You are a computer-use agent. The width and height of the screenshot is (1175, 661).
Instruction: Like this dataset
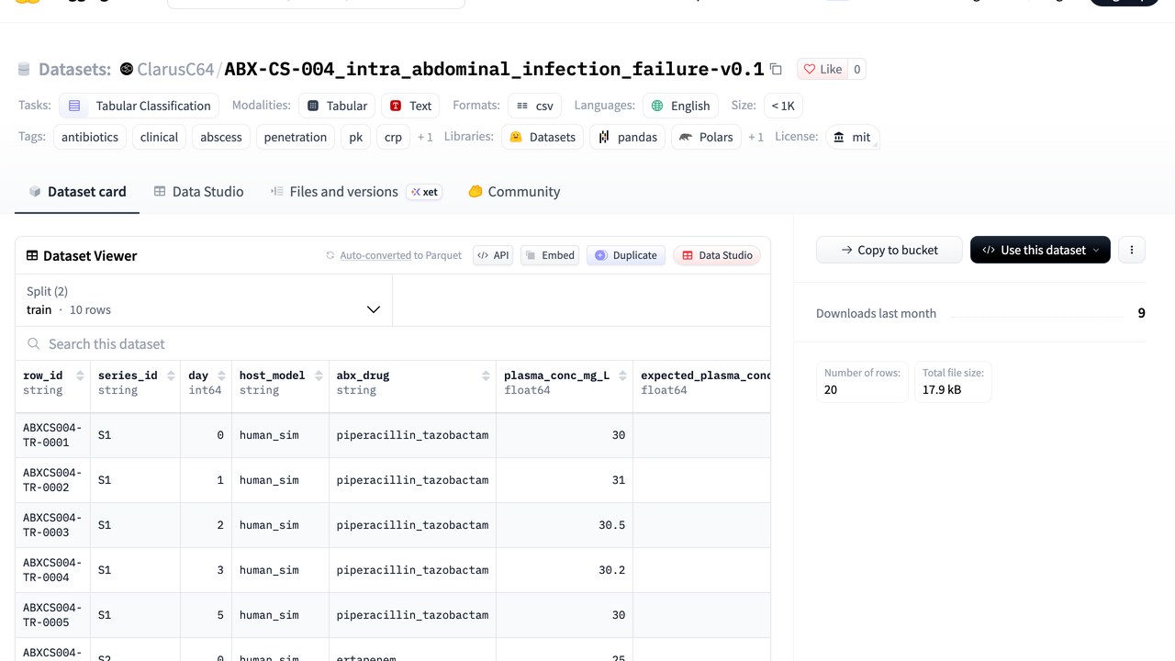point(822,69)
